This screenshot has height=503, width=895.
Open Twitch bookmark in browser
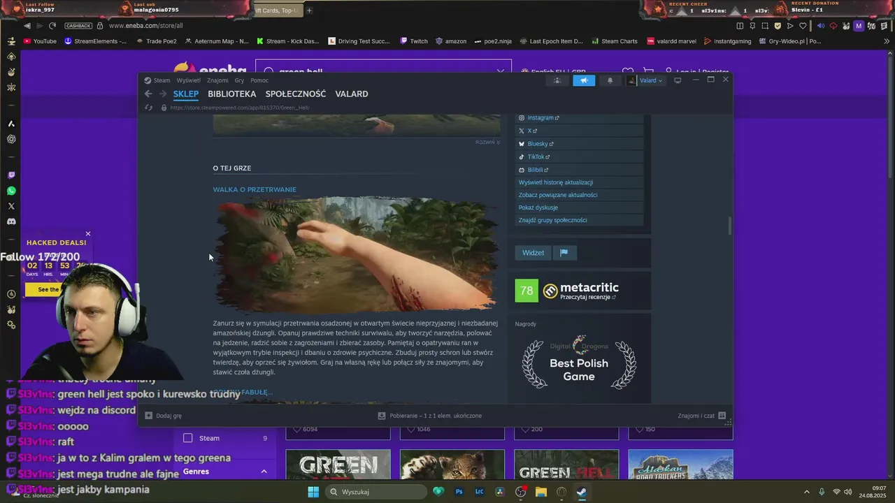tap(414, 41)
